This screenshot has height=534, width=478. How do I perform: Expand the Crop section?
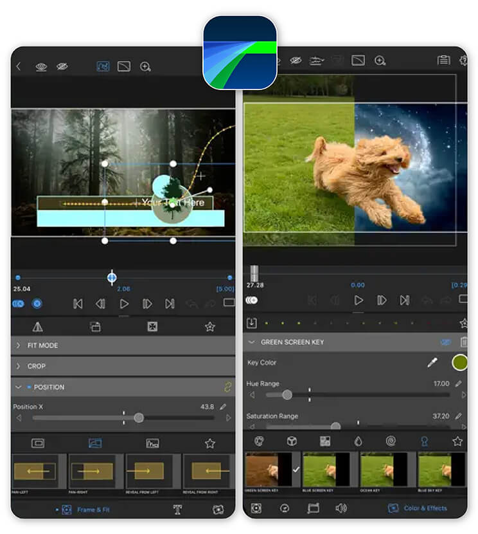coord(18,366)
